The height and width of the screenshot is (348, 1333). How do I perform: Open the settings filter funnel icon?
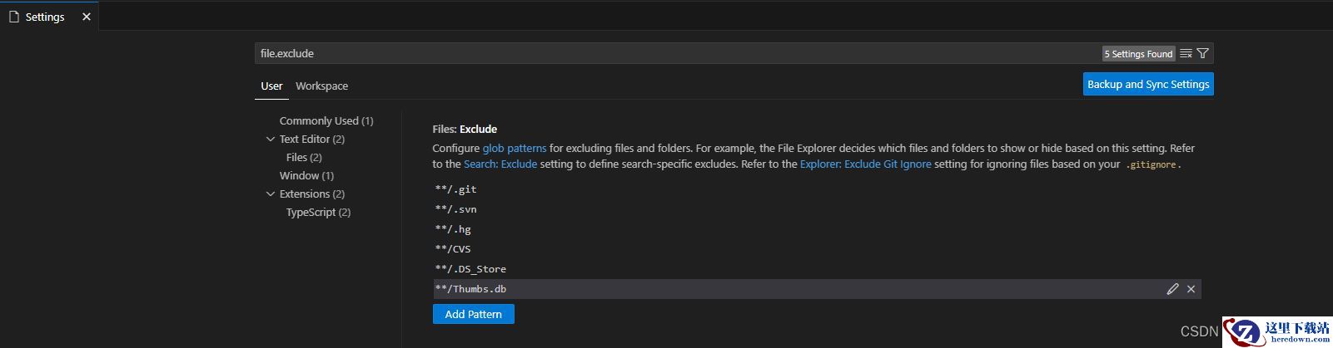coord(1202,53)
